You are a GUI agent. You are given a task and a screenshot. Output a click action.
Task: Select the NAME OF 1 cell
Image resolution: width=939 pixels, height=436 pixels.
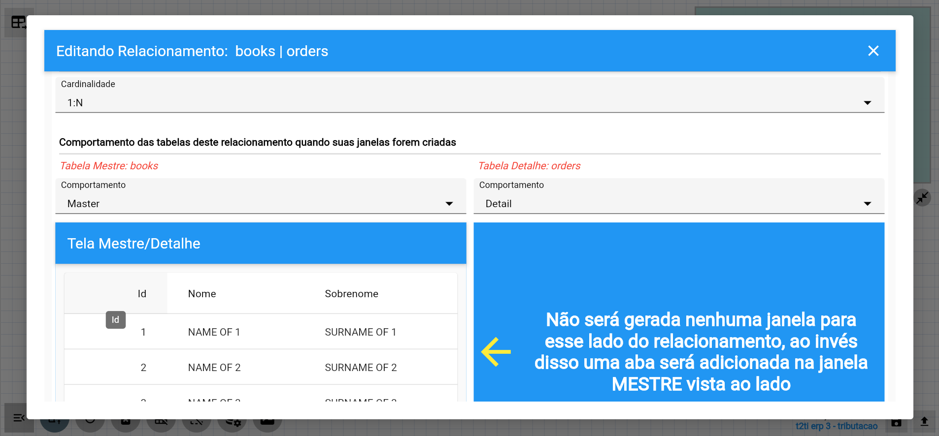[x=214, y=332]
